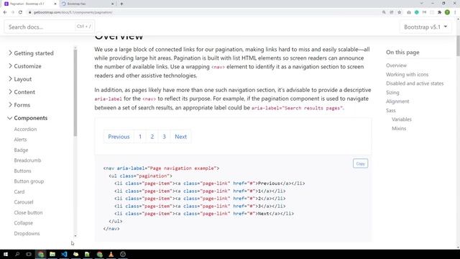460x259 pixels.
Task: Open Button group docs link
Action: pyautogui.click(x=29, y=181)
